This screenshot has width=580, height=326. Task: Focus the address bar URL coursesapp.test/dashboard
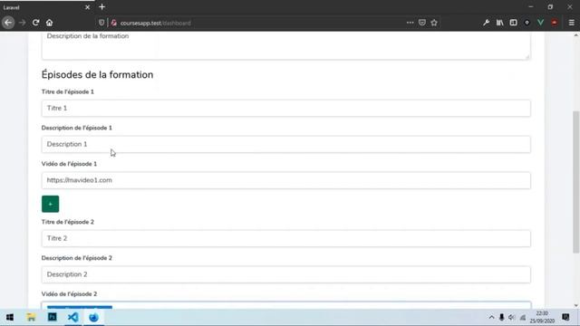click(155, 23)
